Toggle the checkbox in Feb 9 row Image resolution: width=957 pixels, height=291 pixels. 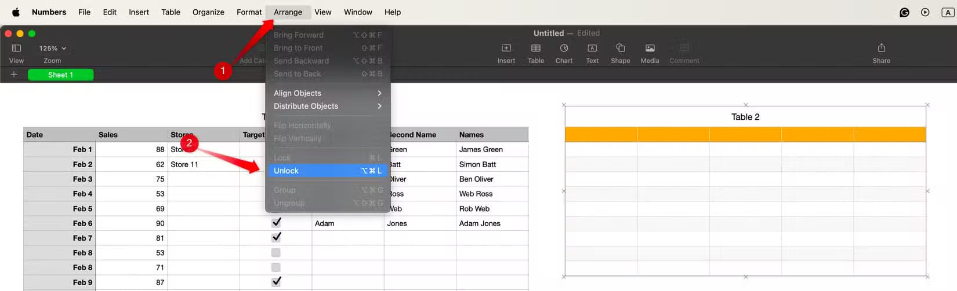tap(277, 281)
